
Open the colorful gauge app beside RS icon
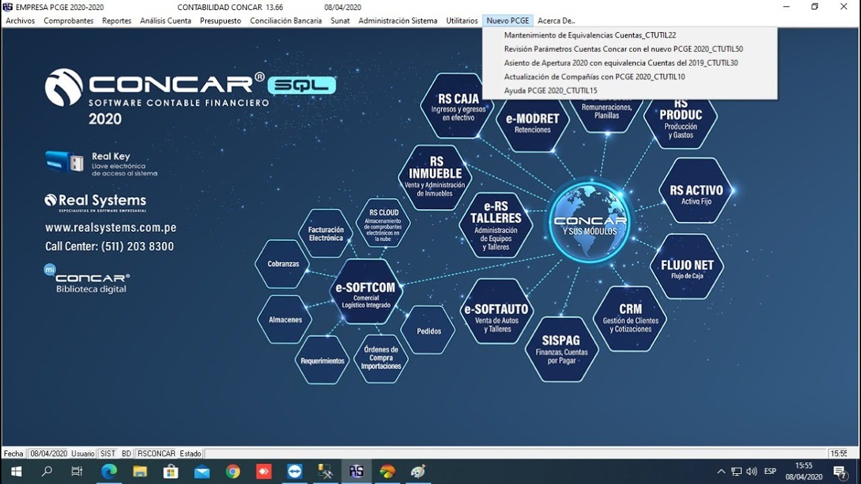(x=387, y=471)
